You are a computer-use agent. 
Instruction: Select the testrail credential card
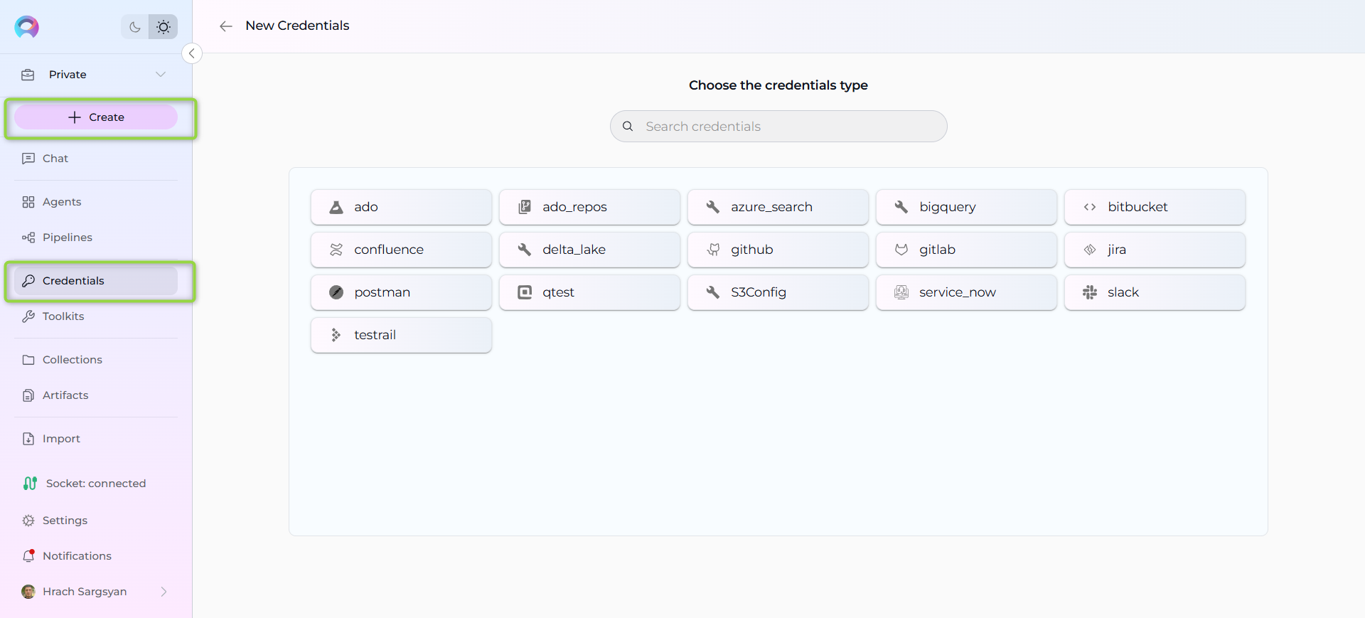[x=401, y=335]
